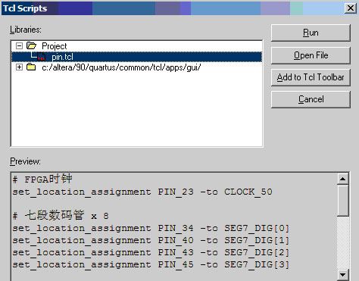Click the Libraries label

[26, 30]
